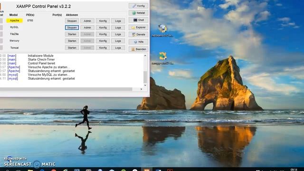Screen dimensions: 304x171
Task: Click the [mysql] 'Statusänderung erkannt: gestartet' line
Action: pos(51,78)
